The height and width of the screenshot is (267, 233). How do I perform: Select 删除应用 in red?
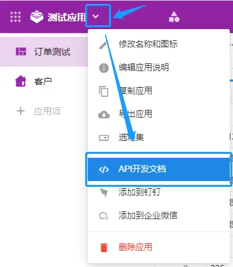pyautogui.click(x=159, y=247)
